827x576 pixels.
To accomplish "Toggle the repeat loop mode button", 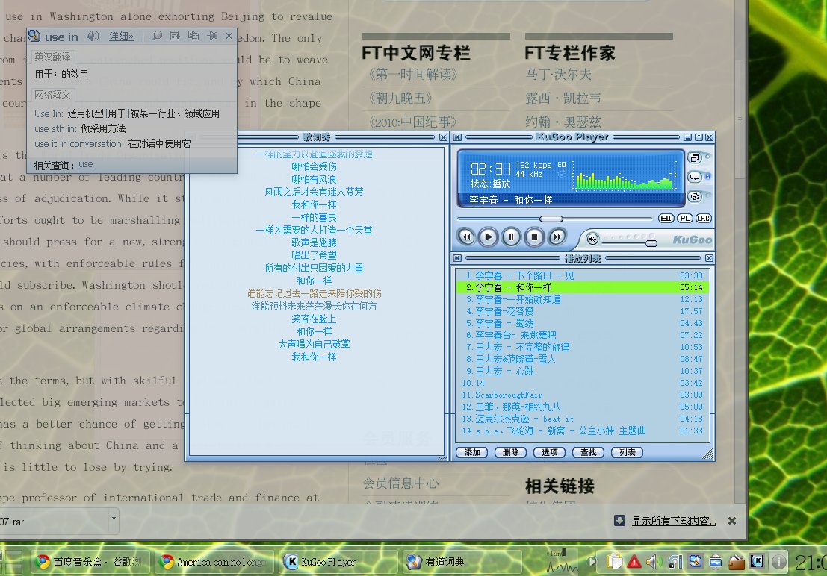I will click(x=695, y=177).
